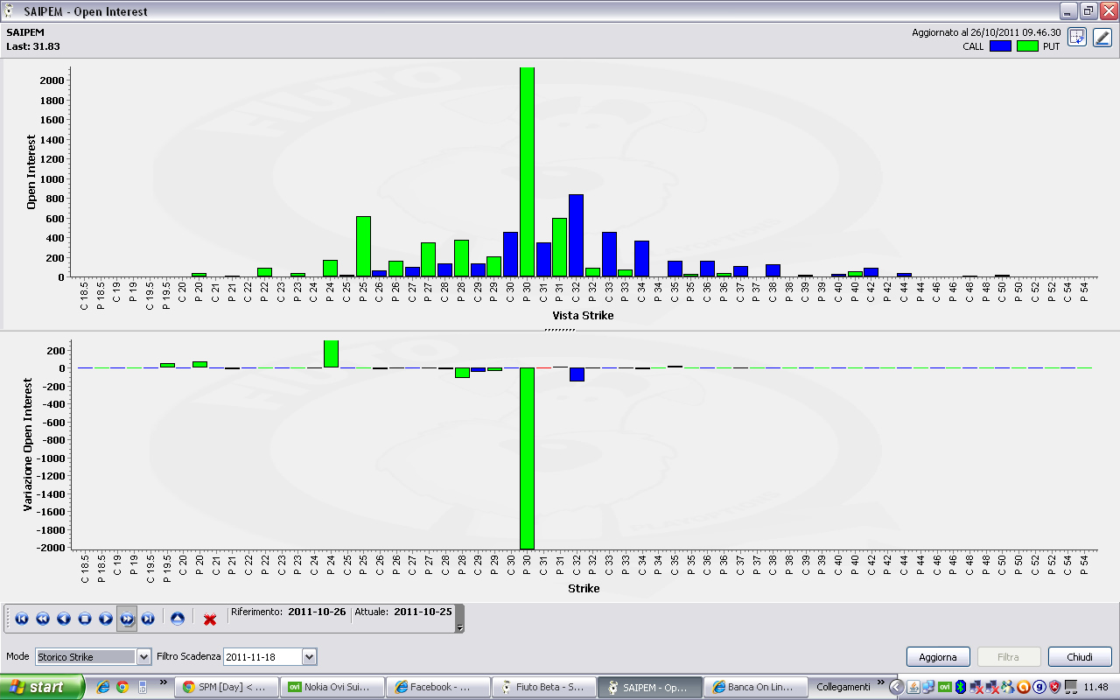Click the Chiudi button
The image size is (1120, 700).
click(1080, 657)
